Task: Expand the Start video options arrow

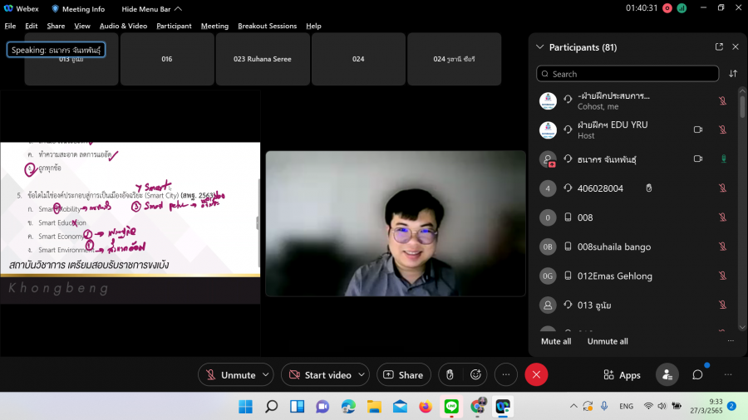Action: (x=362, y=375)
